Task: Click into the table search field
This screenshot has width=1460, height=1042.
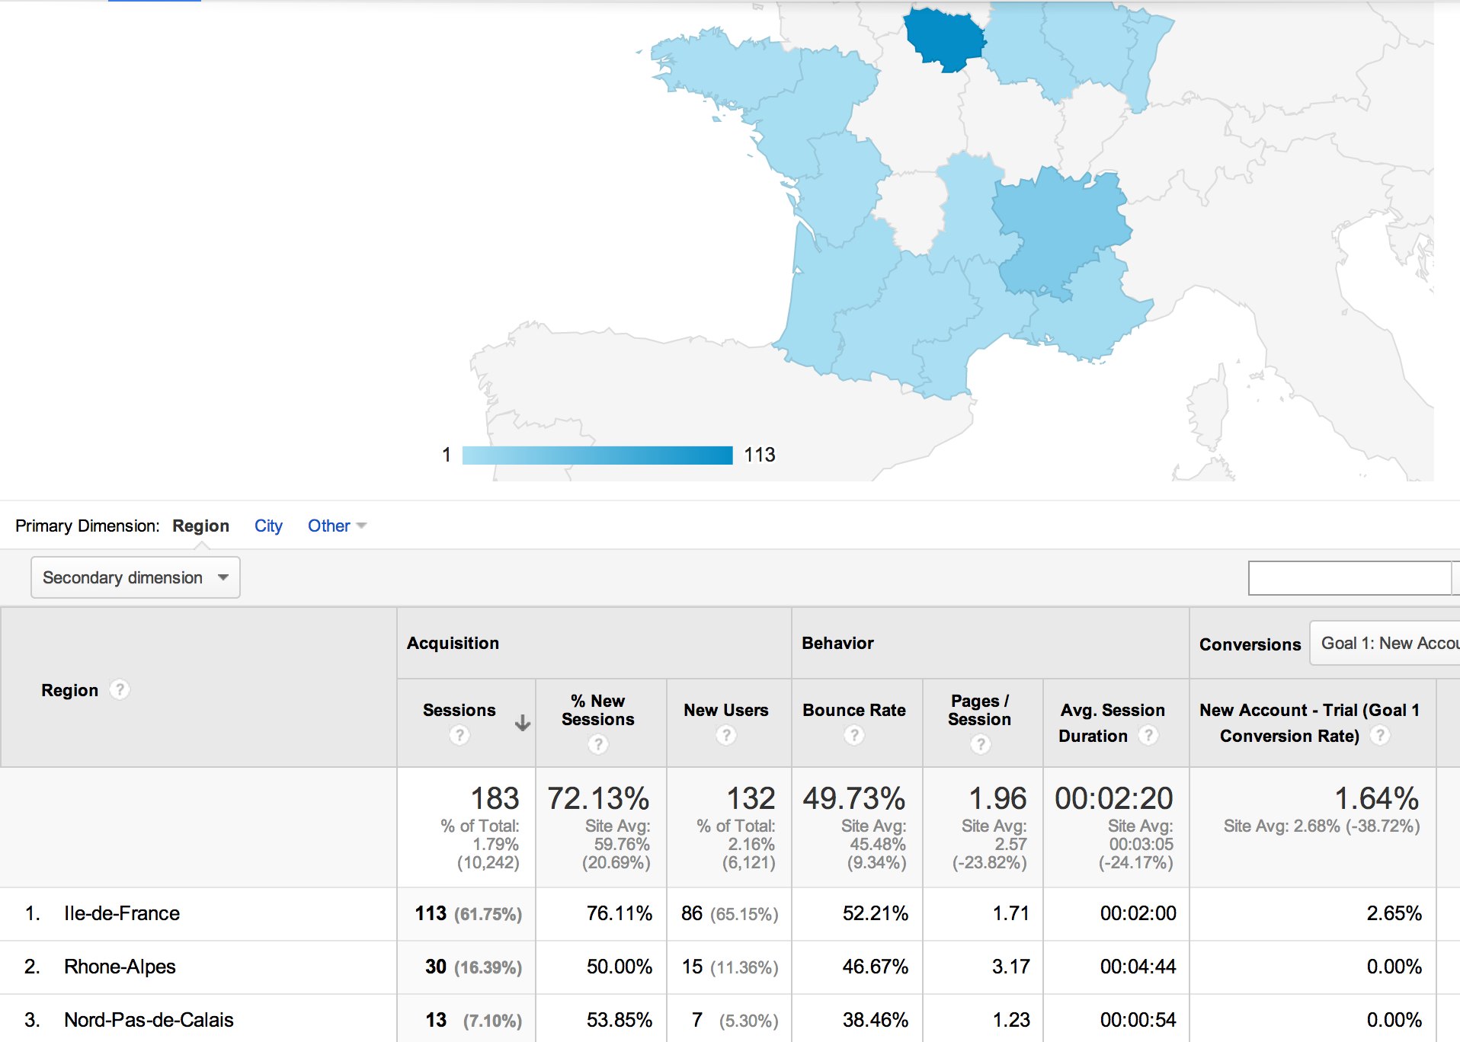Action: (1349, 578)
